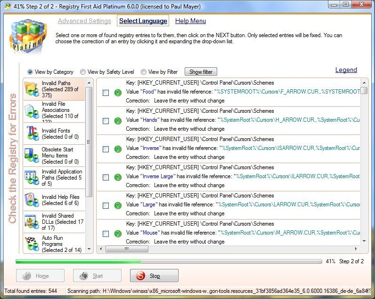375x299 pixels.
Task: Select the Invalid Application Paths icon
Action: click(x=32, y=178)
